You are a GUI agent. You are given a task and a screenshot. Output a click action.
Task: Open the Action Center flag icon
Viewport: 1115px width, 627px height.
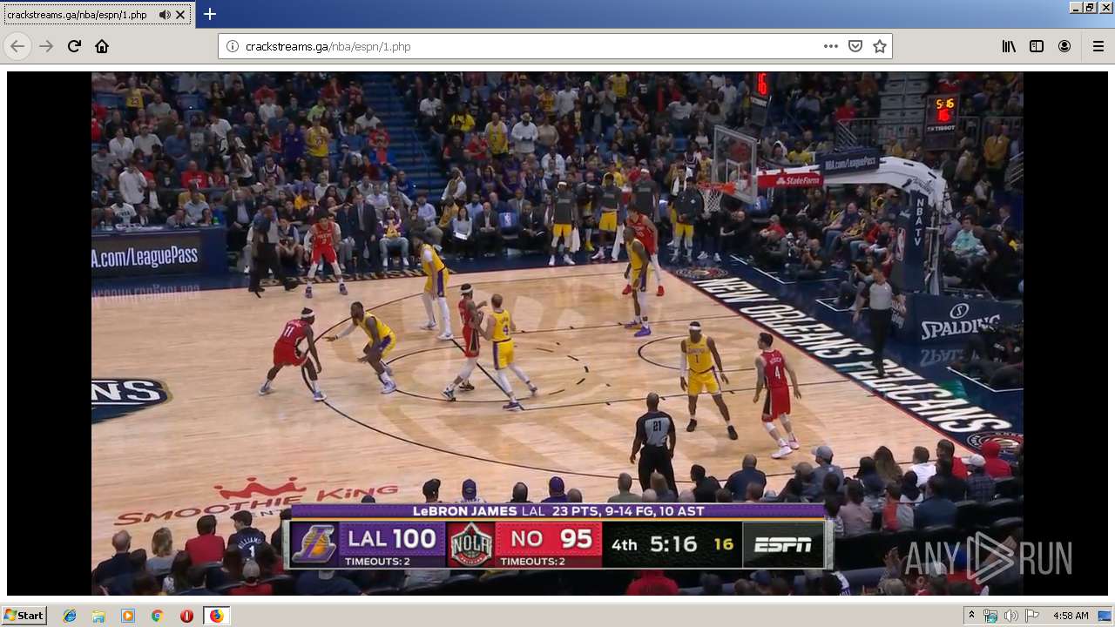coord(1031,616)
